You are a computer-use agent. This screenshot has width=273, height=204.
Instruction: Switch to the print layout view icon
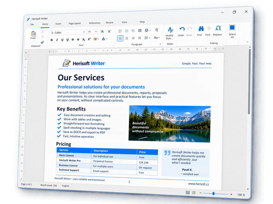tap(188, 193)
